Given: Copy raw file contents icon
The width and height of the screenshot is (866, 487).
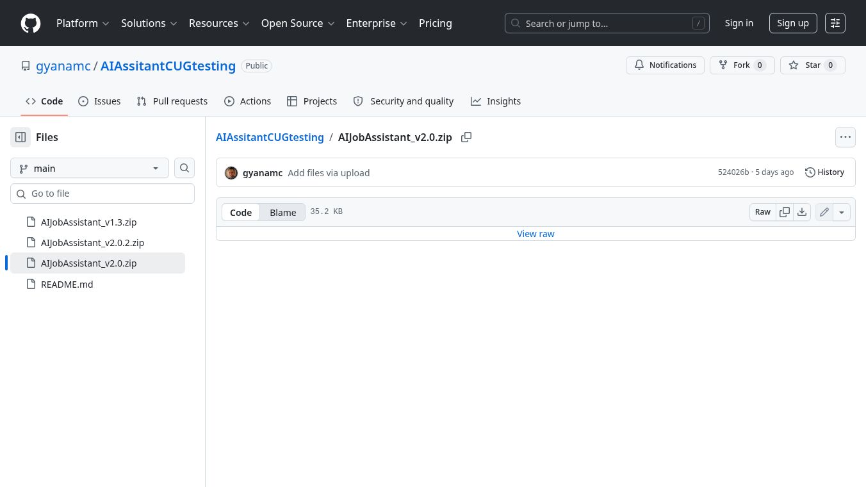Looking at the screenshot, I should (x=785, y=212).
